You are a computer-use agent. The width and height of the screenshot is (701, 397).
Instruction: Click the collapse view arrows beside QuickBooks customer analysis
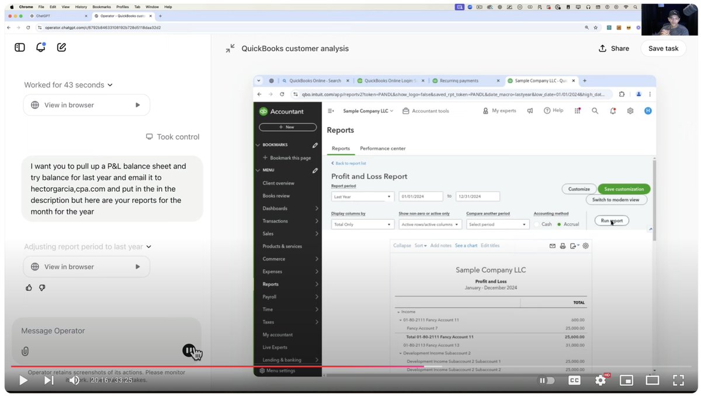click(x=230, y=48)
